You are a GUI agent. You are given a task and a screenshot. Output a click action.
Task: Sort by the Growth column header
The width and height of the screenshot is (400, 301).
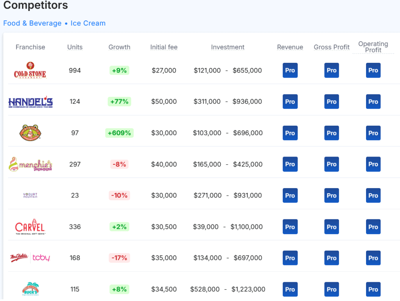pos(120,47)
